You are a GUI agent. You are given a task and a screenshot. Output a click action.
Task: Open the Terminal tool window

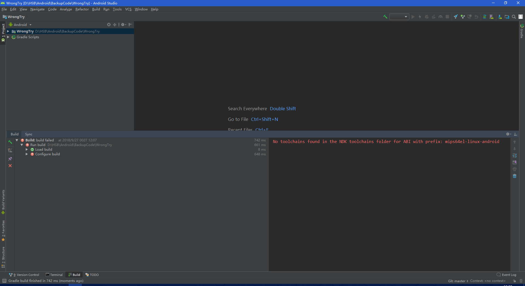tap(54, 275)
